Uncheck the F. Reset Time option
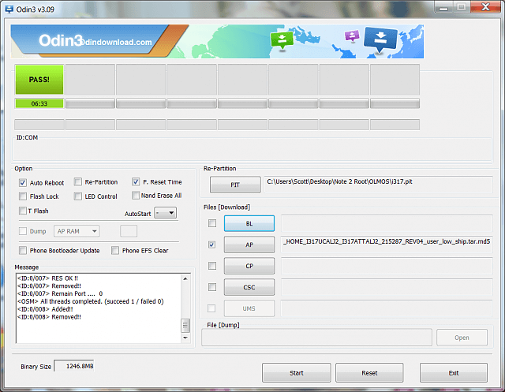Image resolution: width=505 pixels, height=392 pixels. [136, 181]
